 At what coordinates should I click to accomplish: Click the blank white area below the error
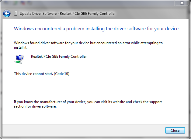(x=91, y=88)
